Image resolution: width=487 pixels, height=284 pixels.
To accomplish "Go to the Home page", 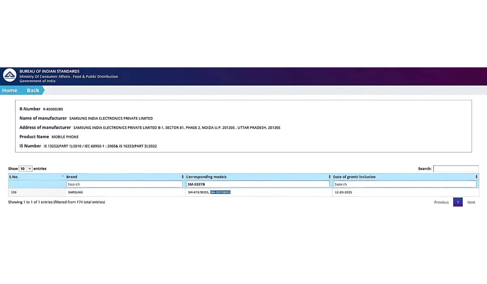I will point(10,90).
